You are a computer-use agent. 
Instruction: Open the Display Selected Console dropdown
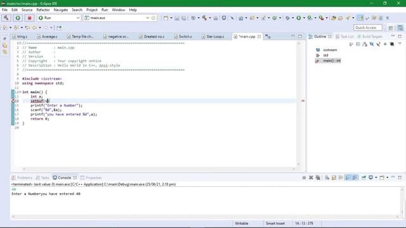point(376,177)
